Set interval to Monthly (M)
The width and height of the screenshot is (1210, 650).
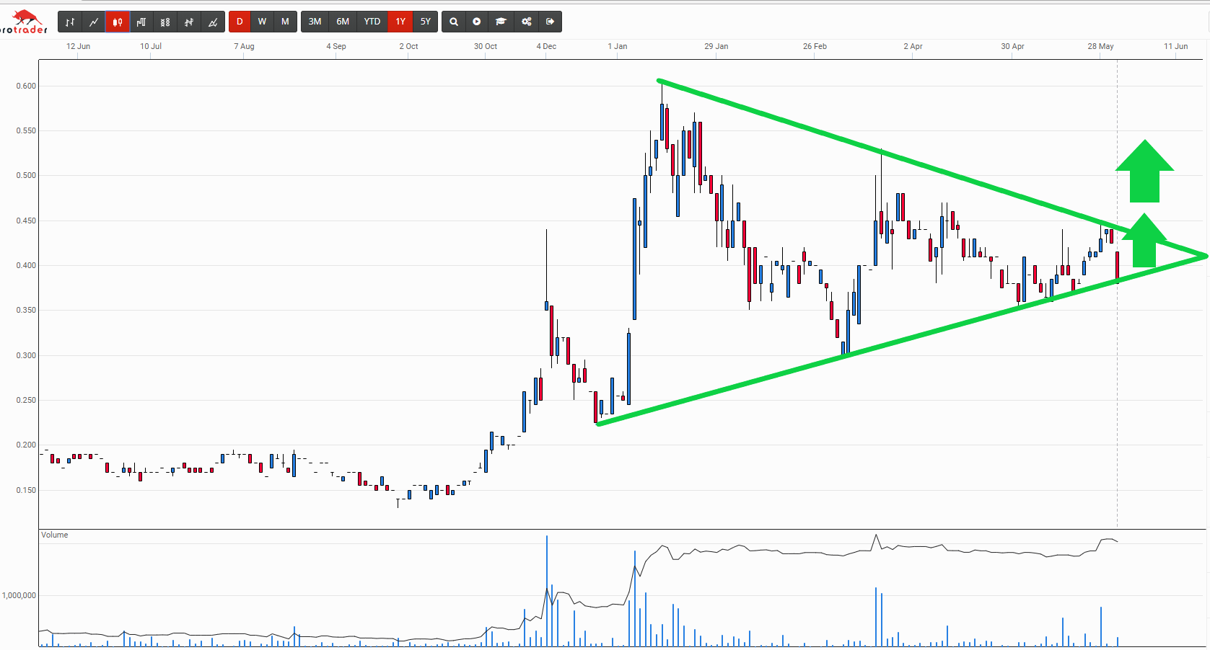coord(285,22)
